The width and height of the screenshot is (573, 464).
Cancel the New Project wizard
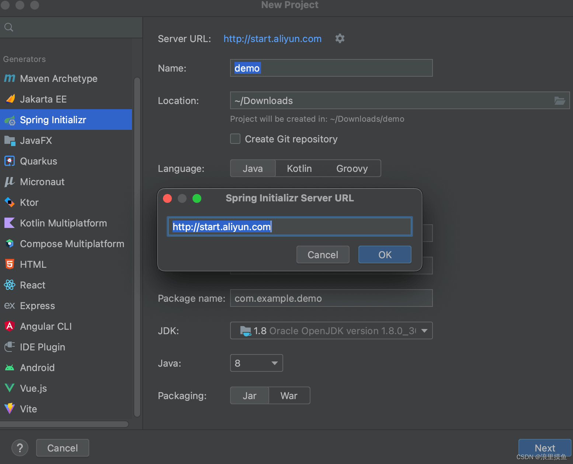pyautogui.click(x=63, y=448)
